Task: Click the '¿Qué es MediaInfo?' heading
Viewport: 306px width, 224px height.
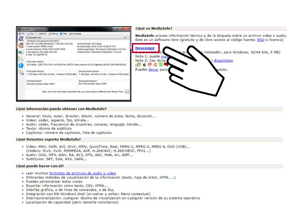Action: pyautogui.click(x=154, y=28)
